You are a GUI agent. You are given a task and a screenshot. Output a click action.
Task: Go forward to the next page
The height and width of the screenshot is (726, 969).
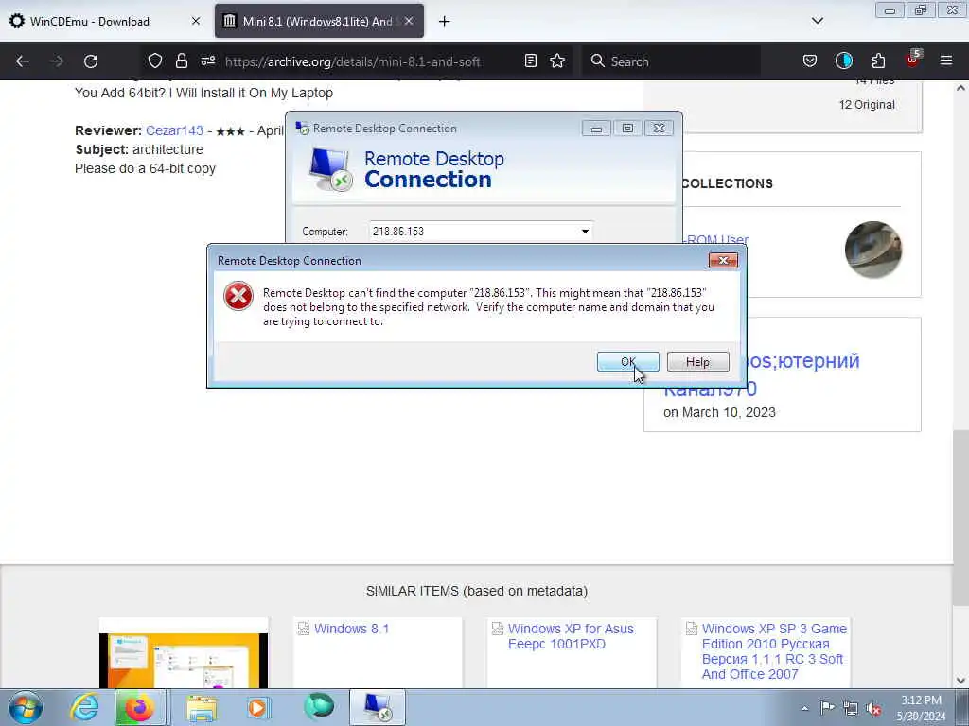[x=57, y=61]
